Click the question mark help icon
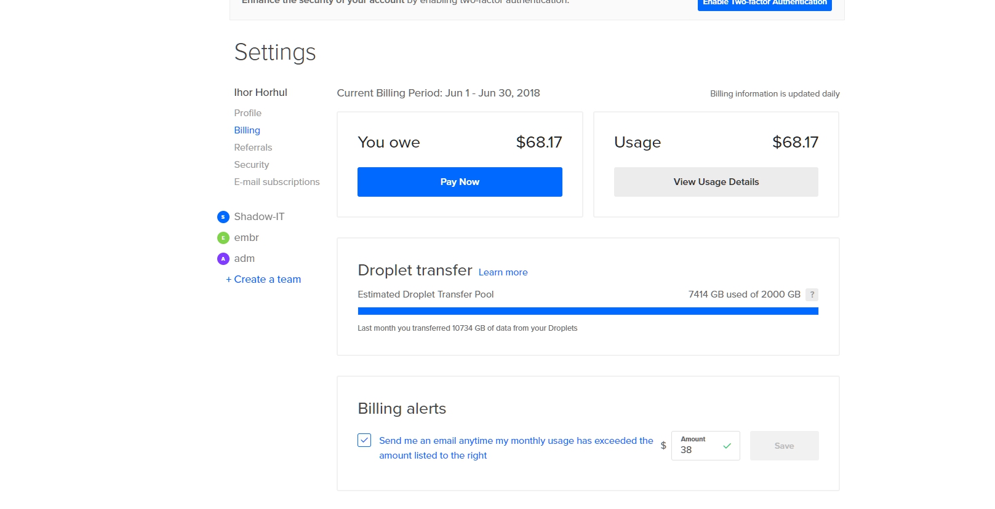995x509 pixels. click(812, 294)
